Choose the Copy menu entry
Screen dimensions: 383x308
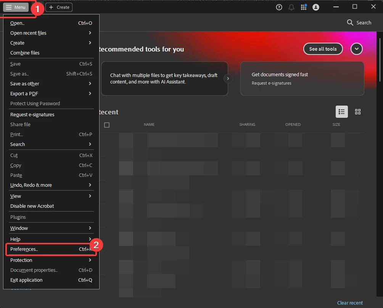51,165
